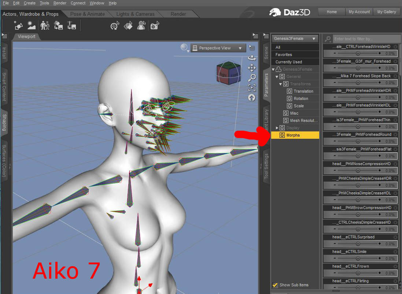
Task: Switch to the Render activity tab
Action: click(178, 14)
